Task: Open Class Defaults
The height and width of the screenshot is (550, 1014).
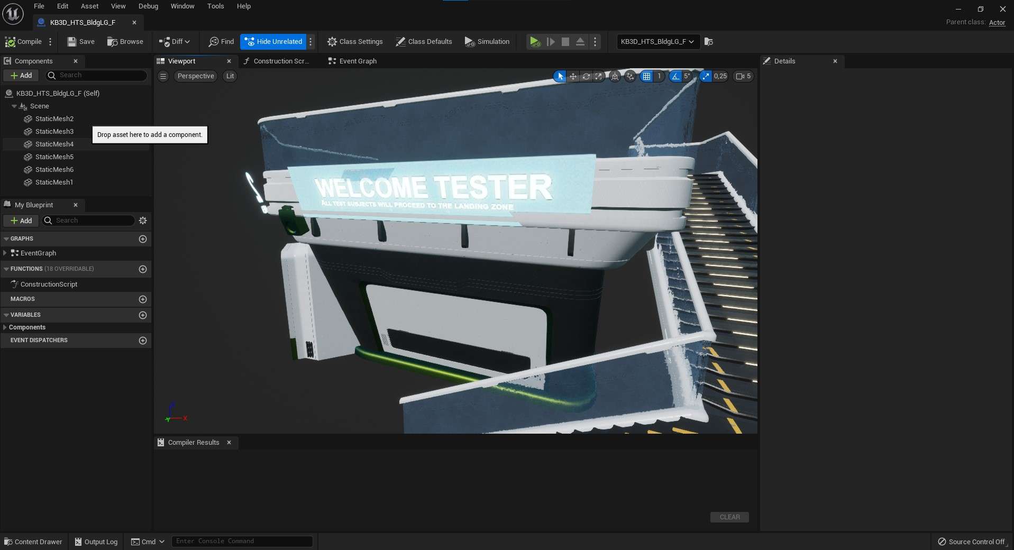Action: click(424, 42)
